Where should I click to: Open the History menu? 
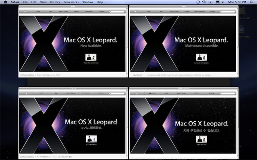(x=55, y=2)
